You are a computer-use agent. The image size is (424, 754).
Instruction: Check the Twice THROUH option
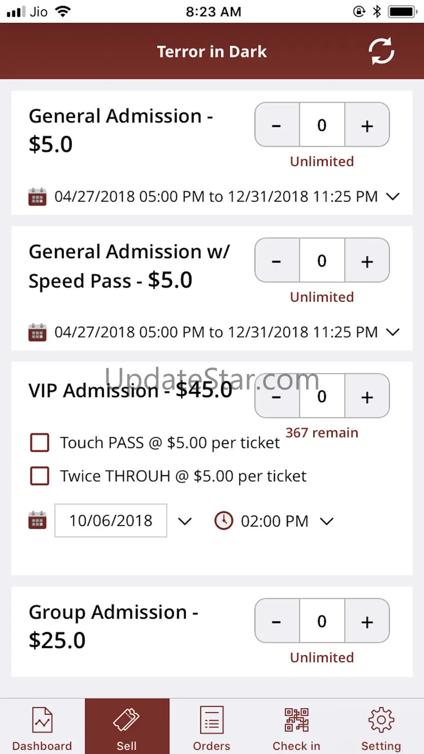click(x=40, y=476)
